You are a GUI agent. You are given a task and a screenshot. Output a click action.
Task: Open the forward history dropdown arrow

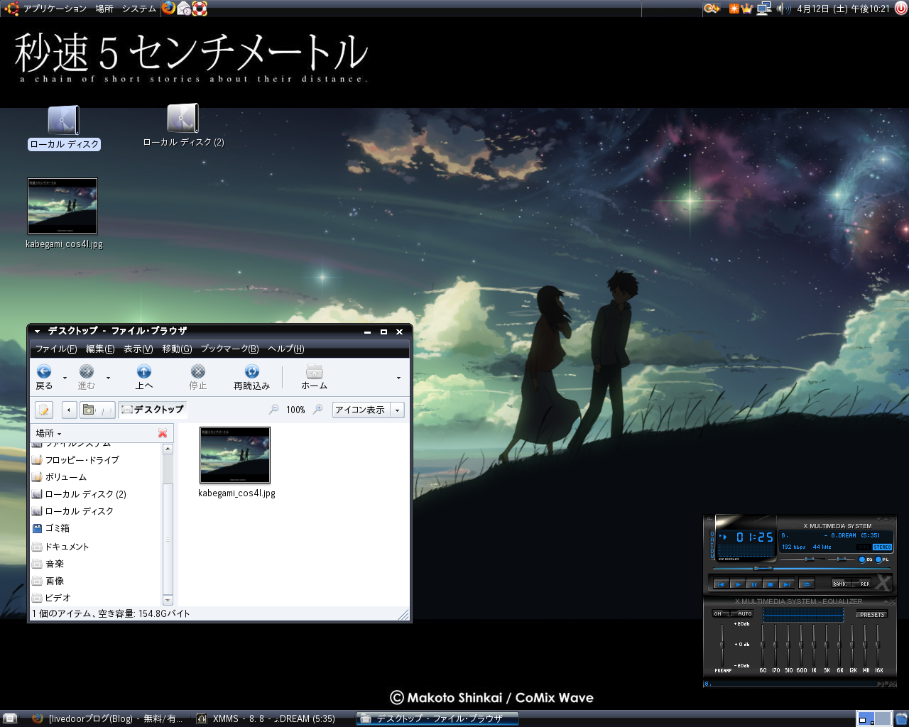108,378
